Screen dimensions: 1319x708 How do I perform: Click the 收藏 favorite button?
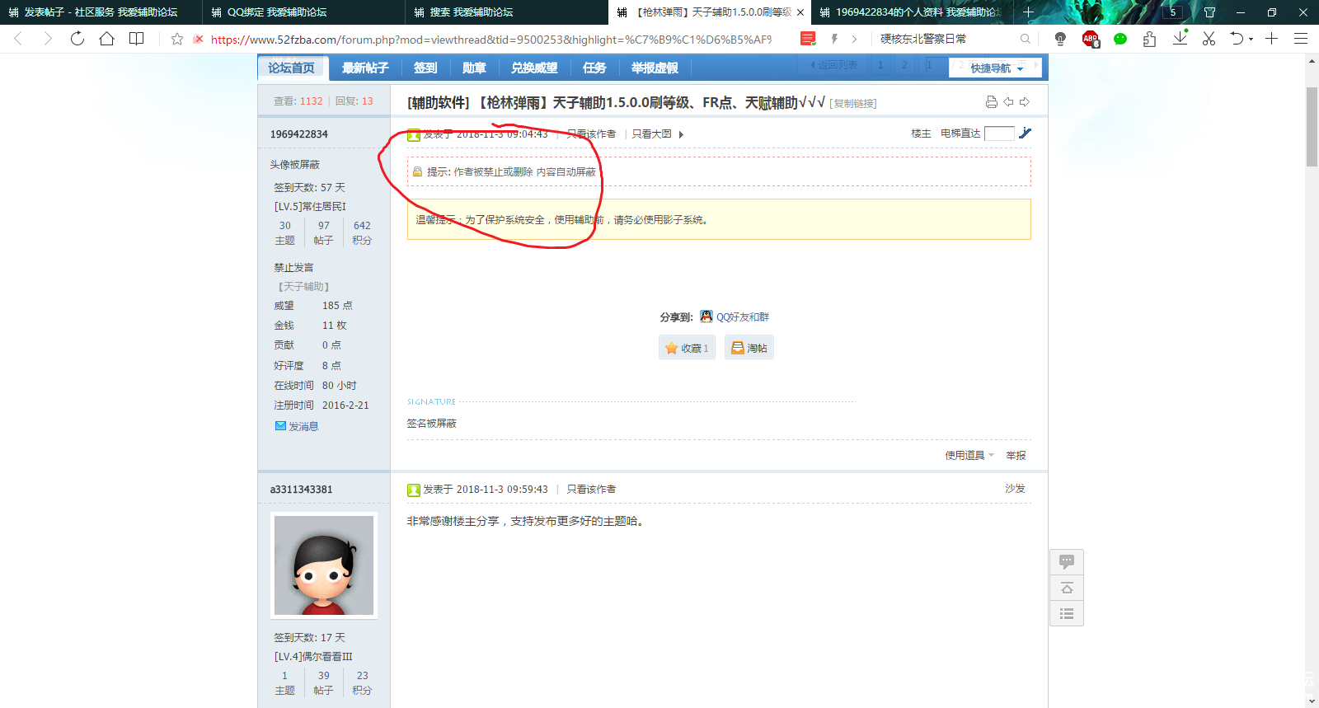[687, 348]
